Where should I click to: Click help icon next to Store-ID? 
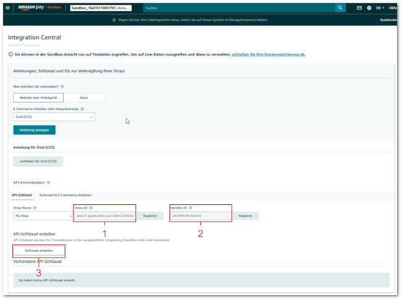[x=93, y=208]
